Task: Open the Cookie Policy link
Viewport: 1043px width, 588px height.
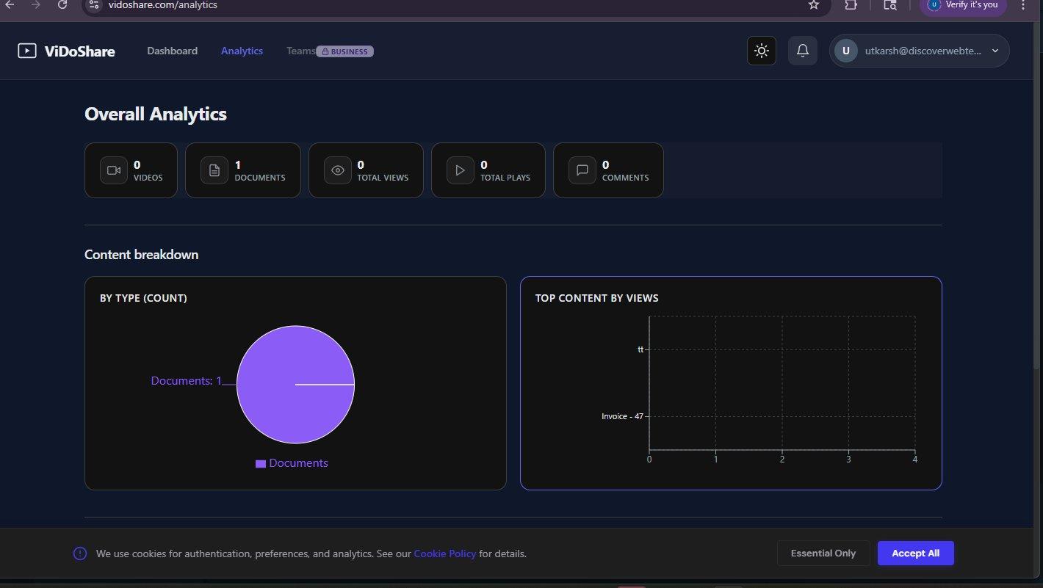Action: click(445, 553)
